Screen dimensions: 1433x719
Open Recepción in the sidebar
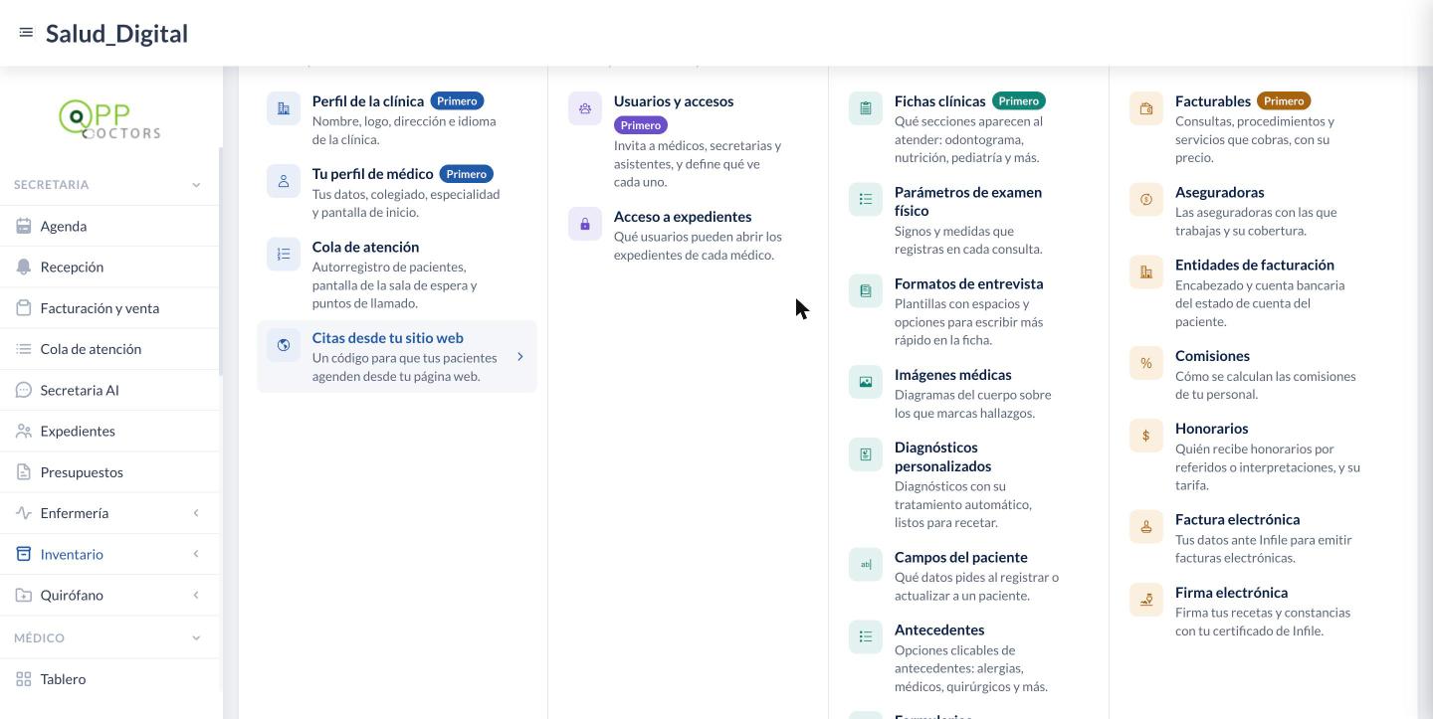(109, 267)
